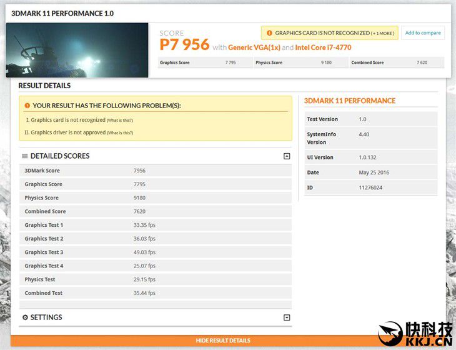Click the ID value 11276024
This screenshot has height=350, width=456.
[x=370, y=187]
